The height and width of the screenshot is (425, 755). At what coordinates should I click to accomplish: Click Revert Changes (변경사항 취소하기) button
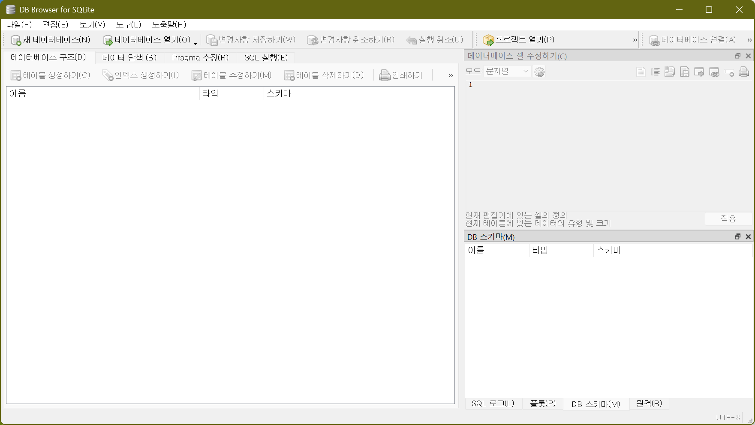click(351, 40)
